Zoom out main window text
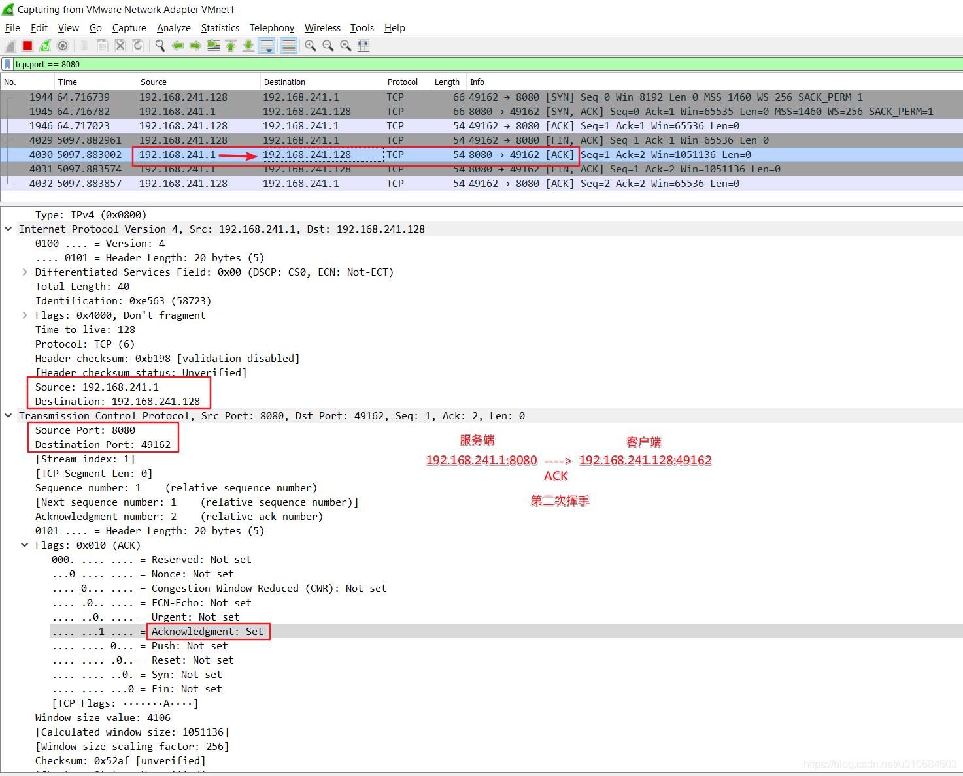This screenshot has height=776, width=963. pos(328,46)
